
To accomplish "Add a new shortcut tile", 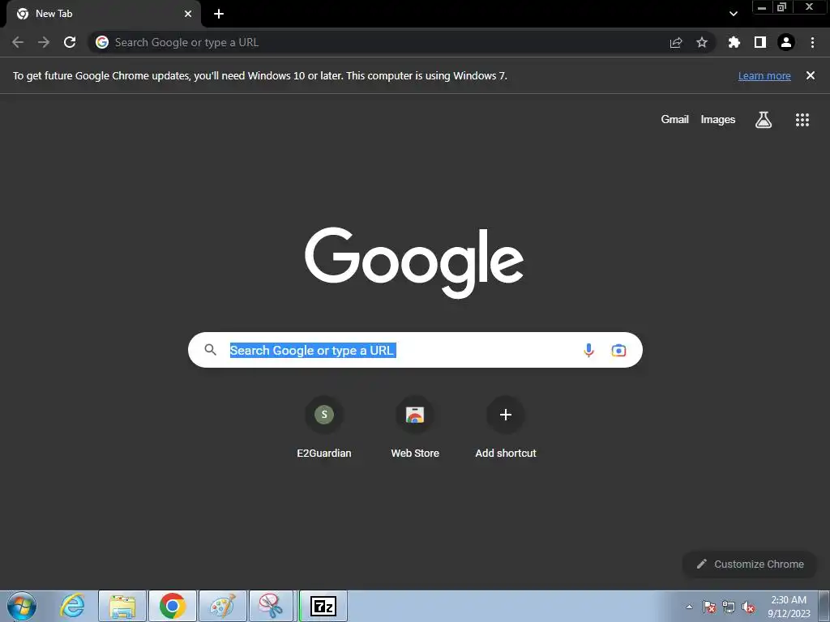I will (506, 428).
